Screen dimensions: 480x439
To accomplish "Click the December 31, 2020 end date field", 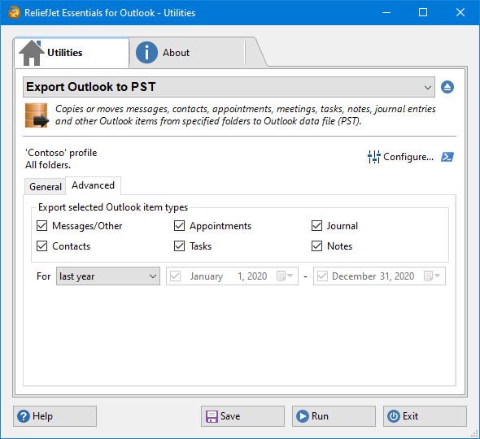I will (379, 276).
